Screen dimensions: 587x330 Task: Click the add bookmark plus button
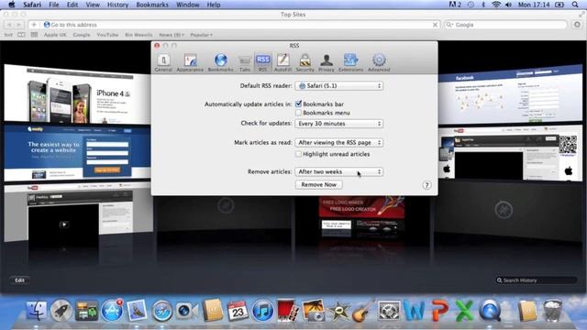tap(34, 25)
